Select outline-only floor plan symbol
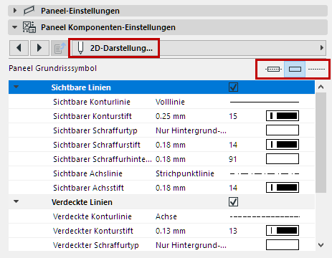This screenshot has height=258, width=332. click(295, 70)
